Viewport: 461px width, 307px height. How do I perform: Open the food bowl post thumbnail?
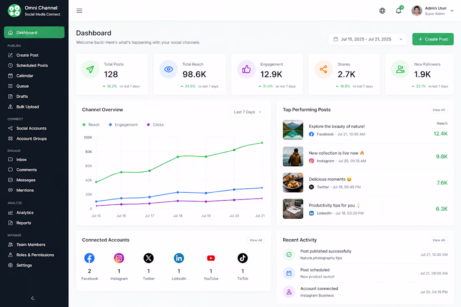(293, 183)
